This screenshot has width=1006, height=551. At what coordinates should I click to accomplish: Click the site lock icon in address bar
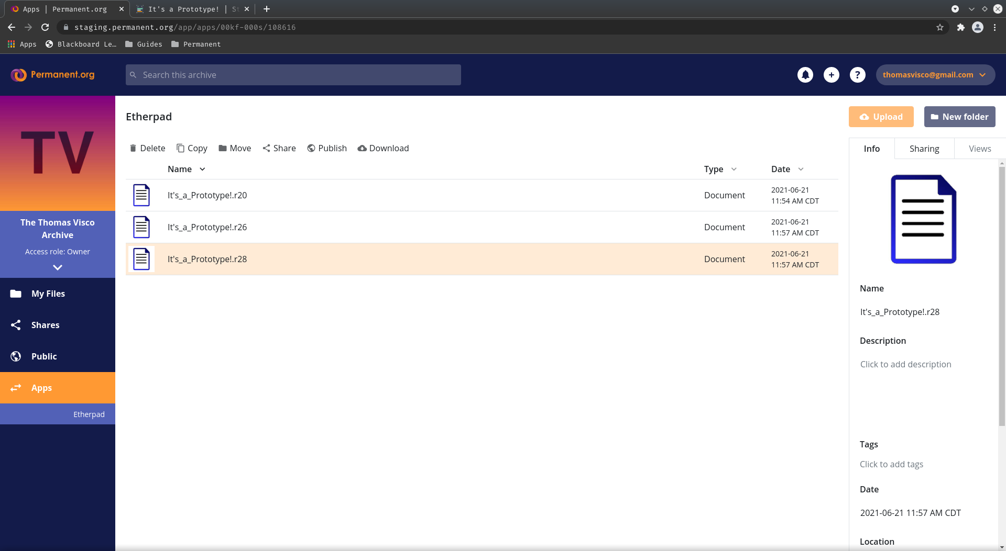coord(66,27)
